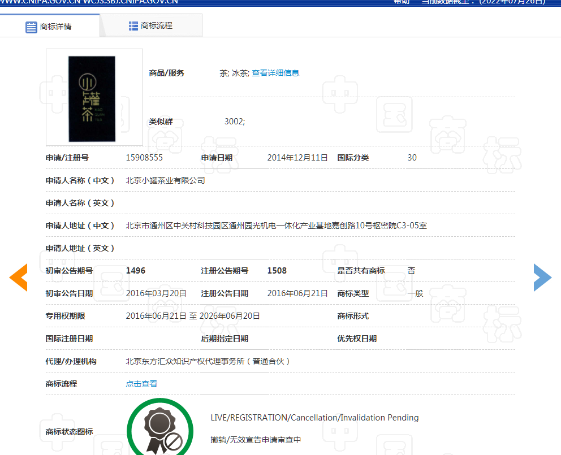Click the 类似群 value 3002
Viewport: 561px width, 455px height.
[234, 122]
